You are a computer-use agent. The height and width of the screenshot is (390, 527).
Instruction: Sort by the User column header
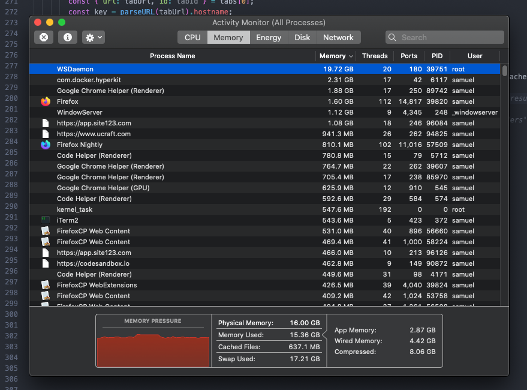pos(475,56)
